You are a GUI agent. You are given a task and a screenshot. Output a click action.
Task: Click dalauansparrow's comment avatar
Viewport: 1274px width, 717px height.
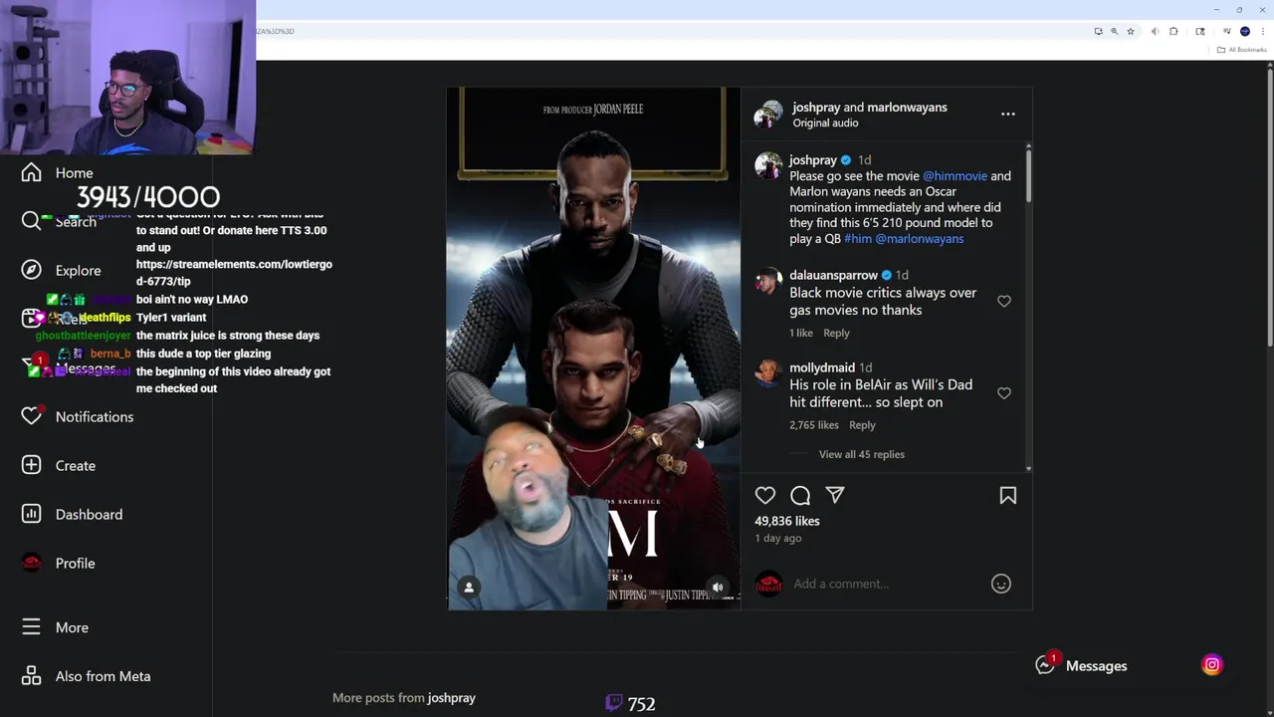tap(767, 281)
